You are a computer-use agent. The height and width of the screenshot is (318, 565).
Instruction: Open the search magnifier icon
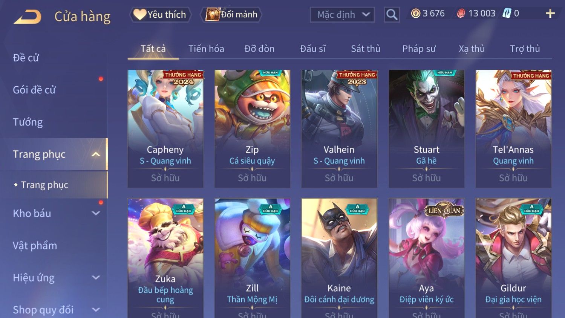[392, 15]
